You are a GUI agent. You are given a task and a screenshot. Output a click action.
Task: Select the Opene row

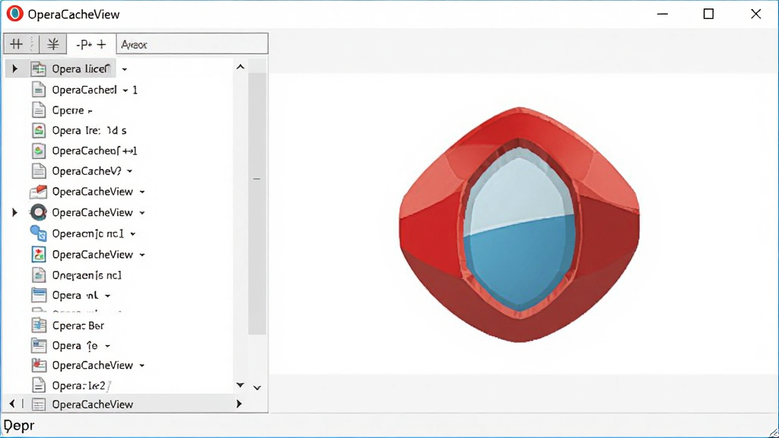tap(72, 109)
